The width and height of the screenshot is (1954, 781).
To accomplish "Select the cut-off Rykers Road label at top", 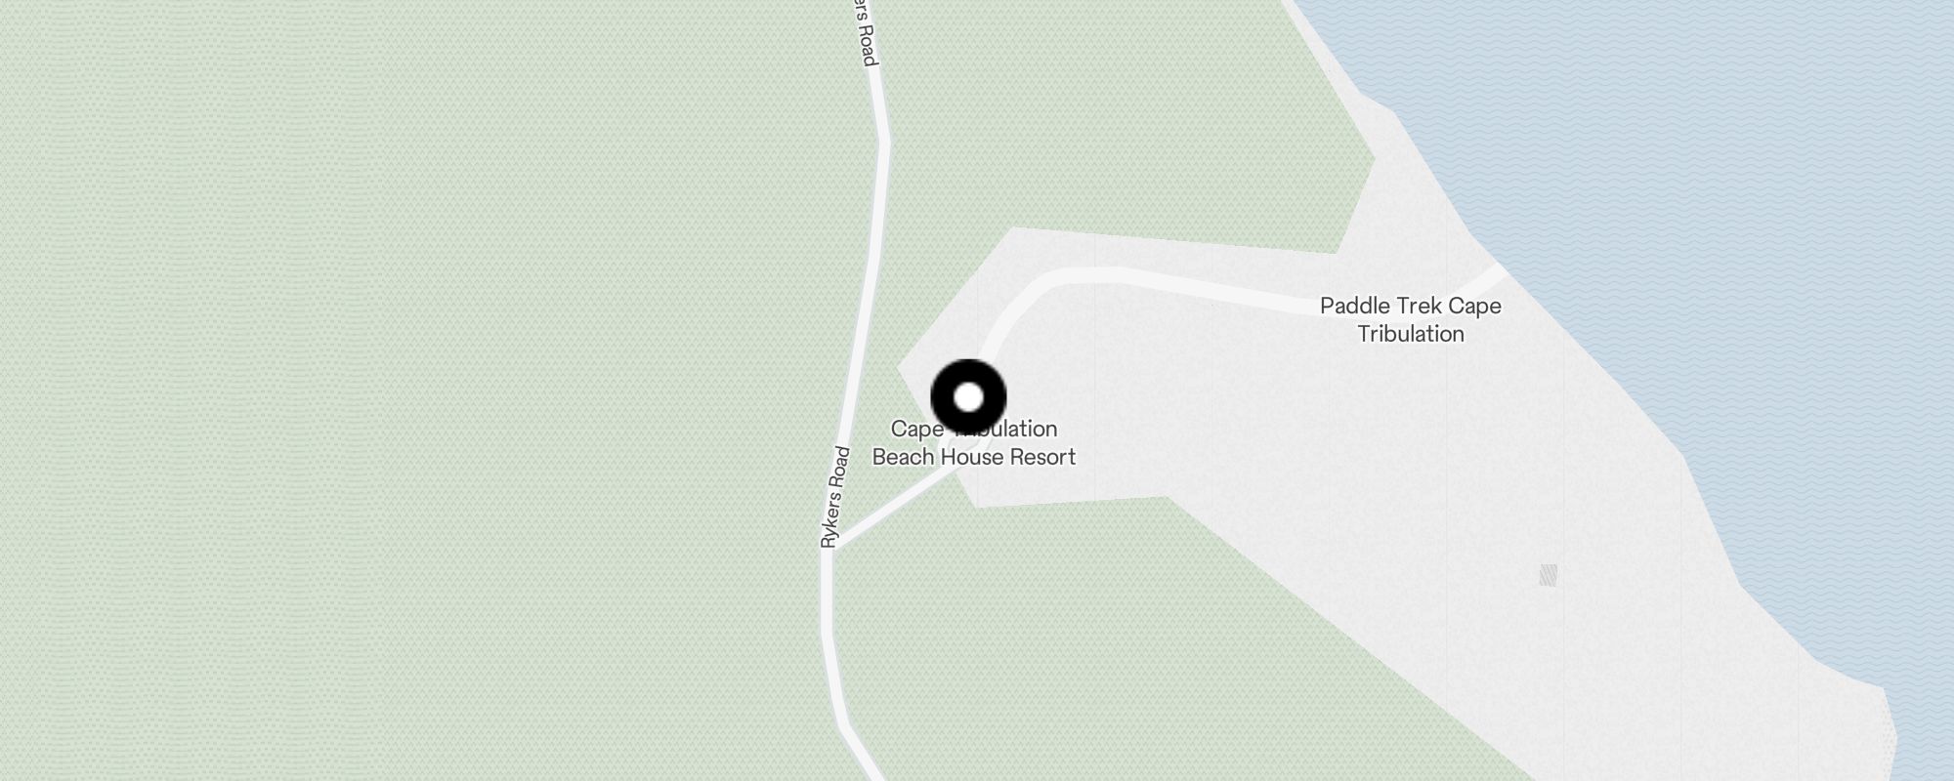I will coord(863,32).
